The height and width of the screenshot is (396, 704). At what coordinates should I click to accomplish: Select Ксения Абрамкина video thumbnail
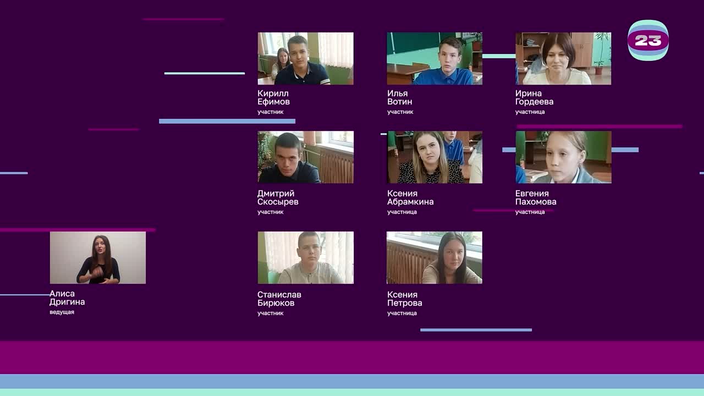pyautogui.click(x=434, y=157)
